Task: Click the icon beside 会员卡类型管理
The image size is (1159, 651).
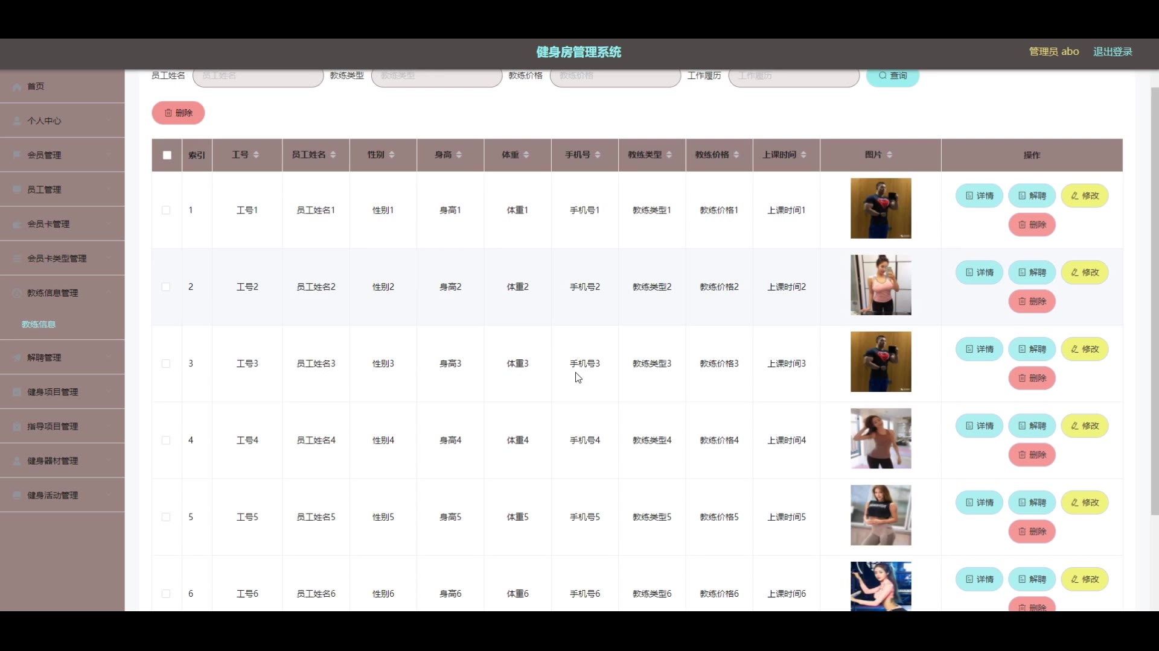Action: [17, 259]
